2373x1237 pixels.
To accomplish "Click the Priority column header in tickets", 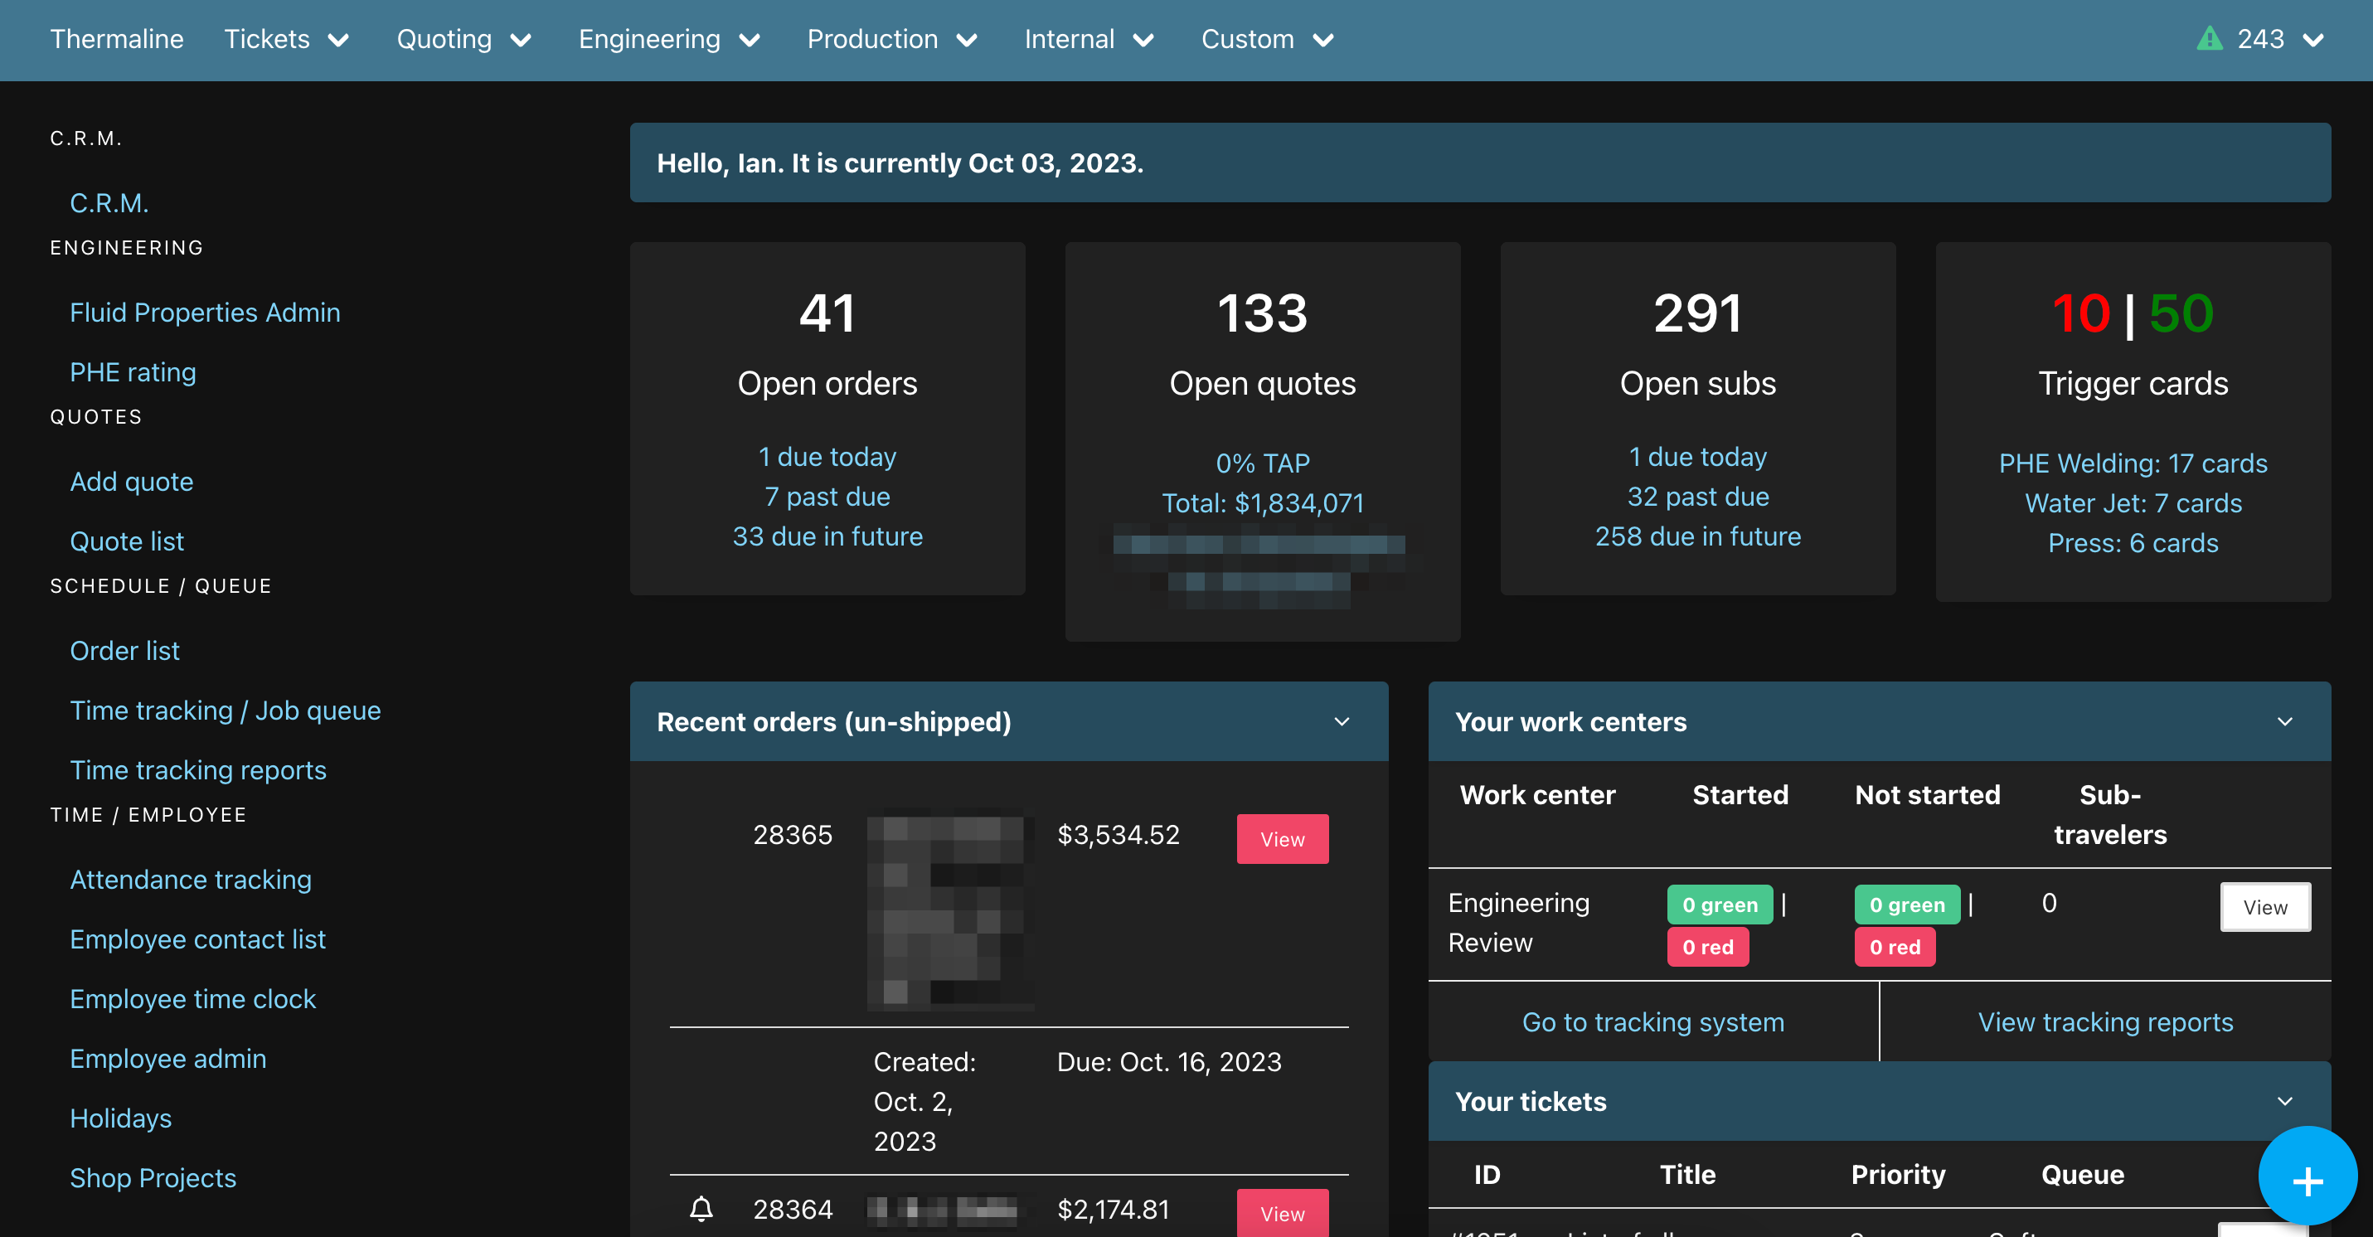I will (1898, 1174).
